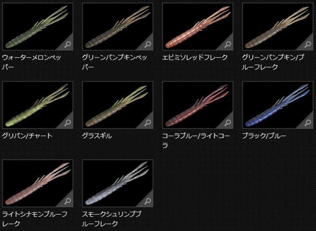
Task: Click the コーラブルー/ライトコーラ color name text
Action: (x=196, y=140)
